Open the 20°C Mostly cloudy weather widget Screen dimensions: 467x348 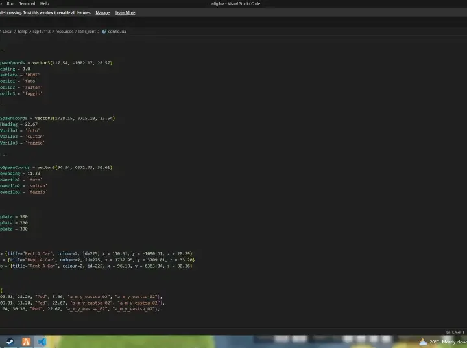coord(443,342)
